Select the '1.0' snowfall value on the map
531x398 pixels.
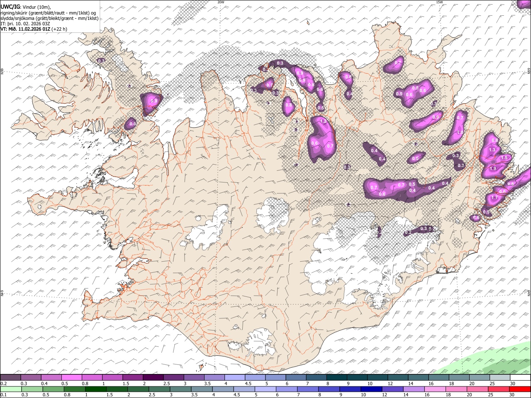click(460, 132)
